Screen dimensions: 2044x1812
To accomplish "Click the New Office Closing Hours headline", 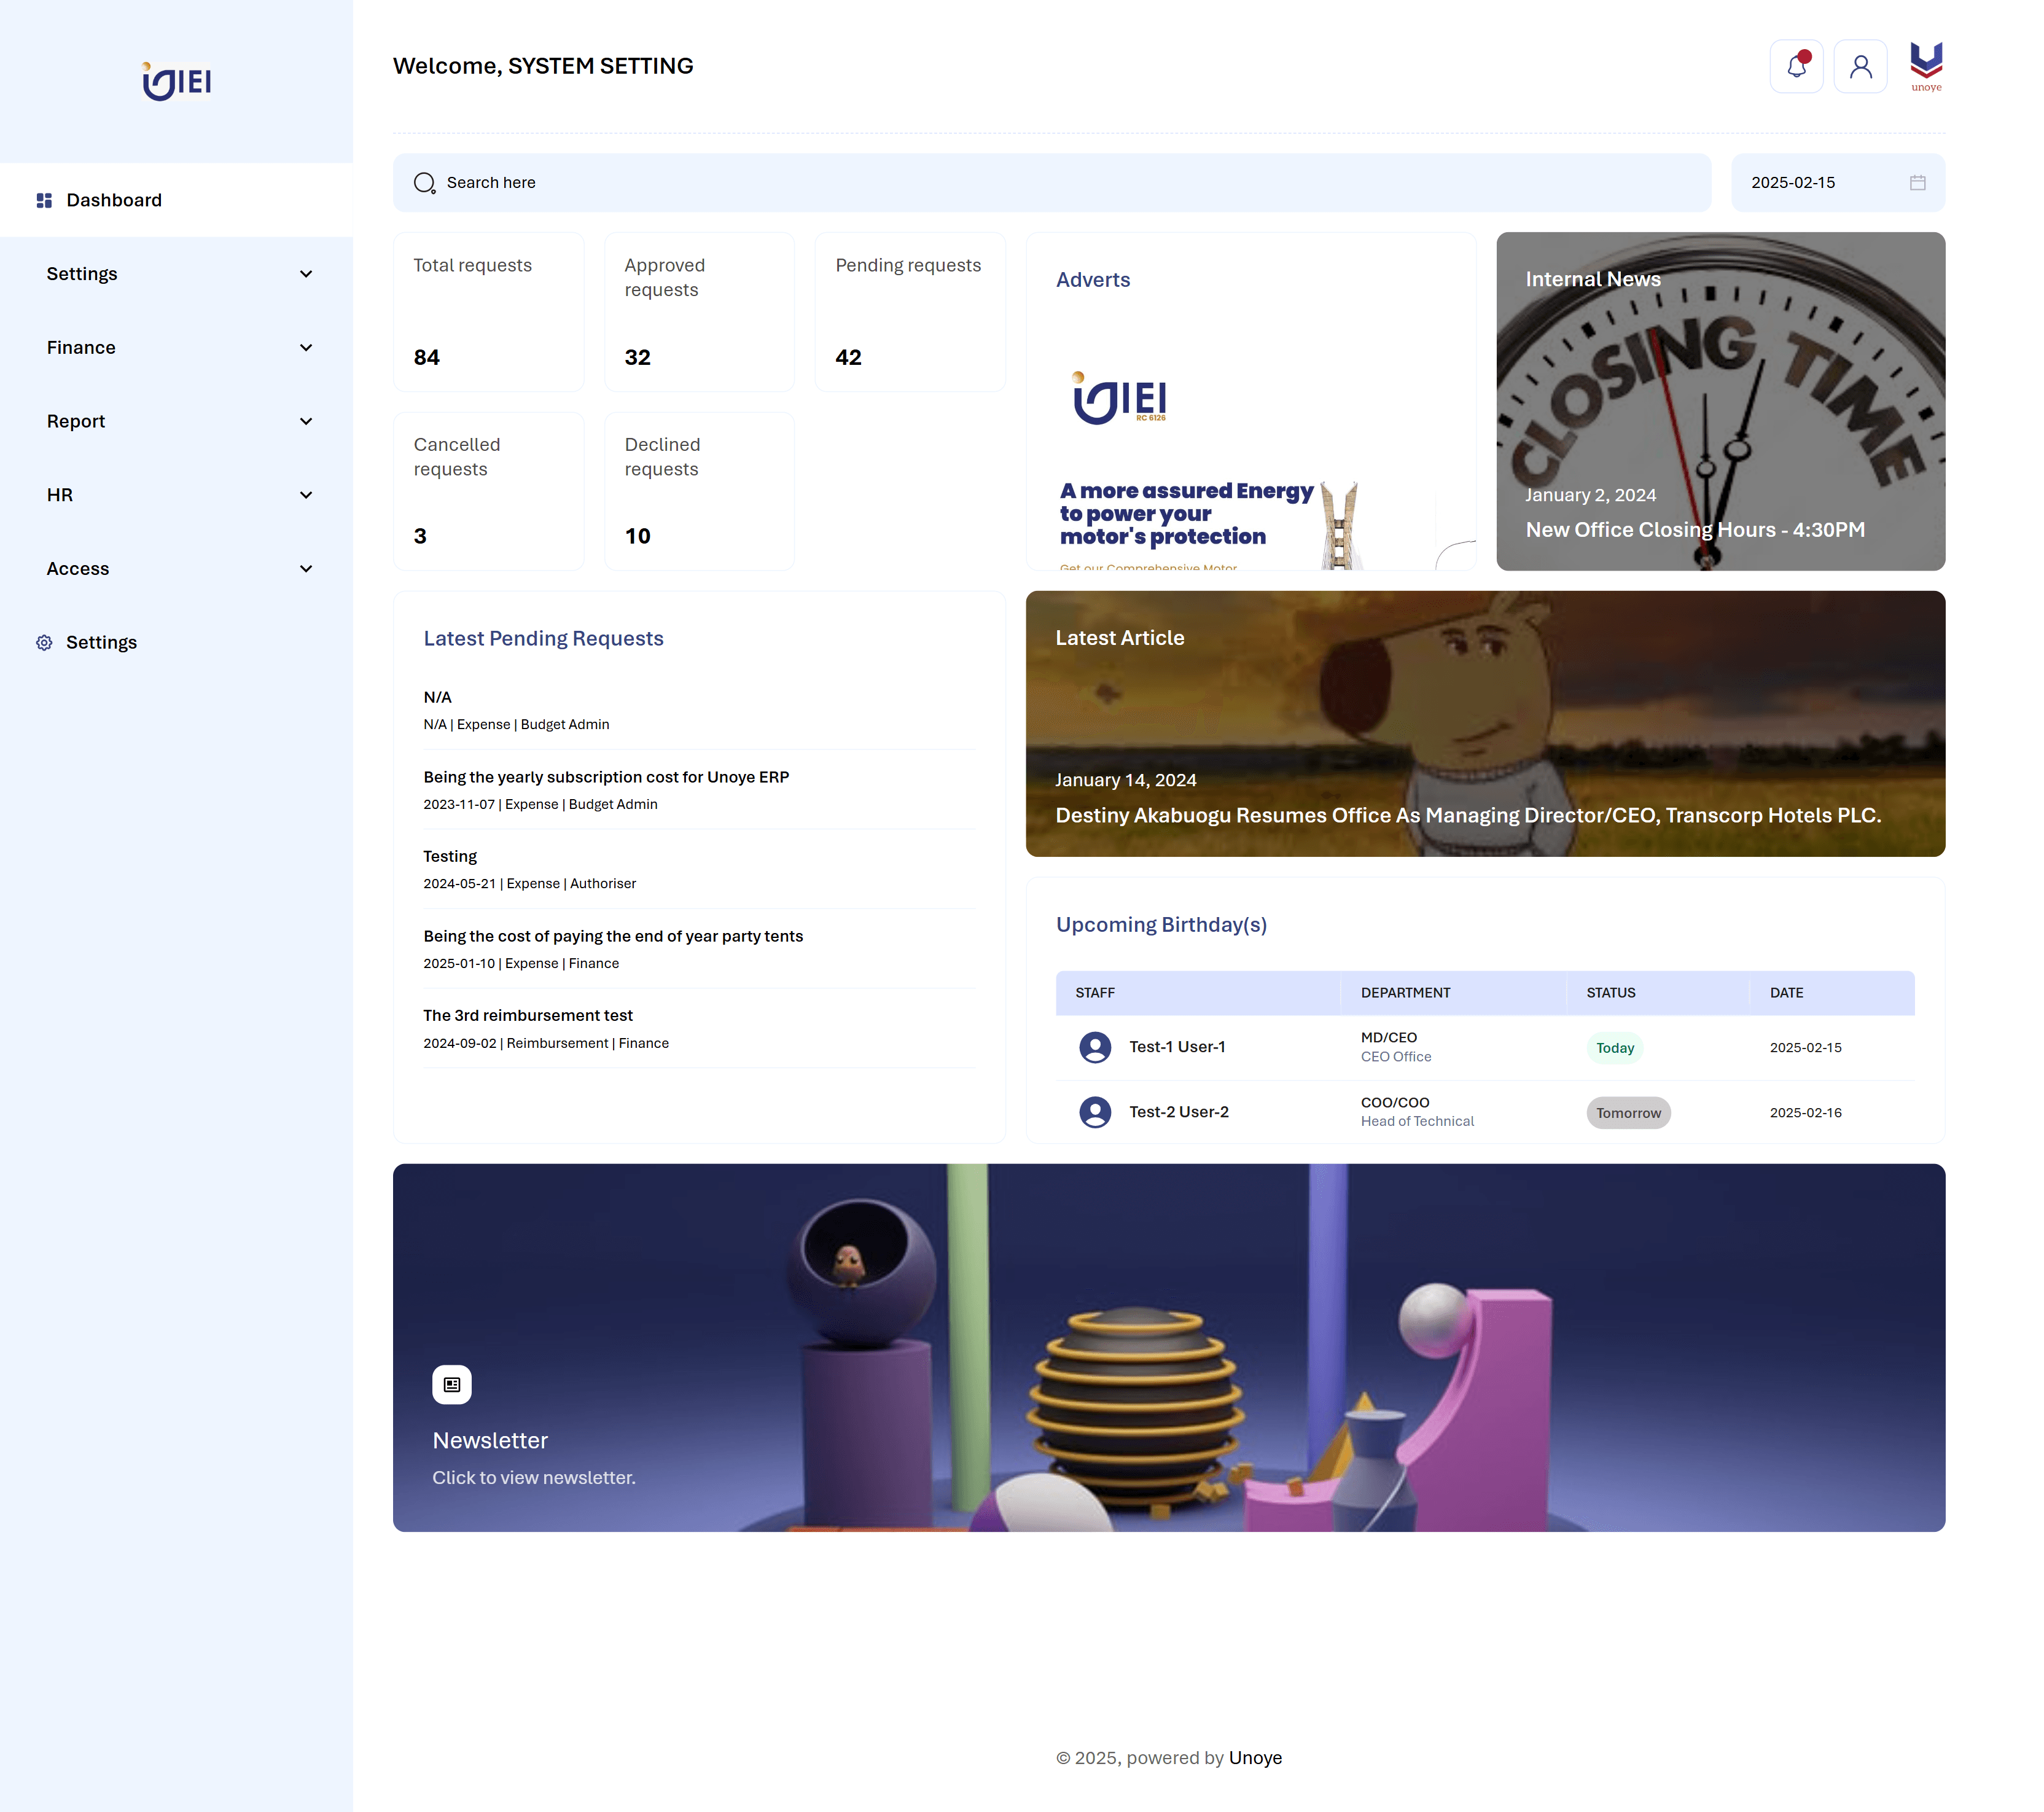I will (x=1695, y=530).
